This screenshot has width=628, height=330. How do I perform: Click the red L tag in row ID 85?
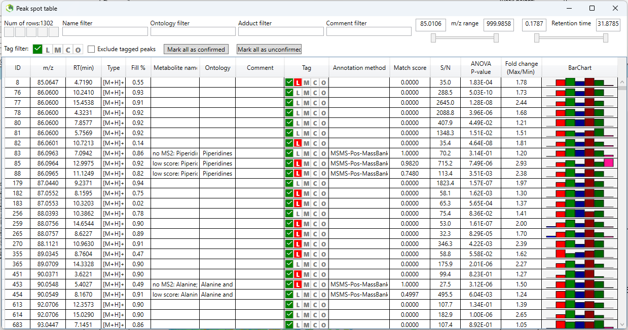(x=298, y=163)
